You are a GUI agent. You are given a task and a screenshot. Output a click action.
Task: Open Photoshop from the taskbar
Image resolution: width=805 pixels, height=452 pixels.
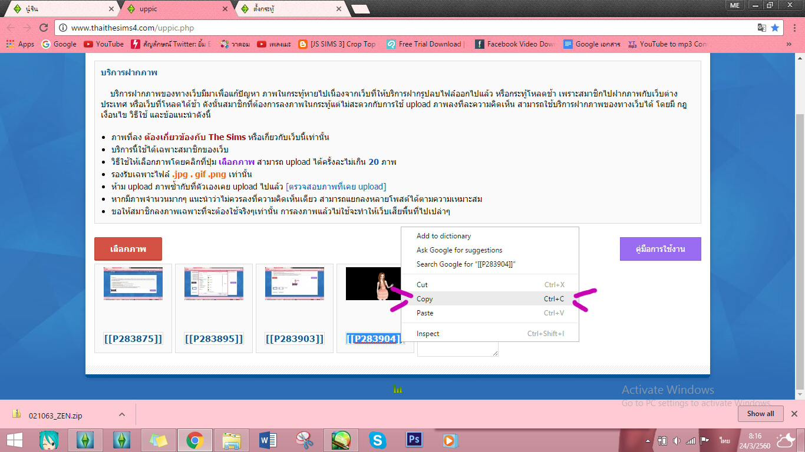click(414, 440)
